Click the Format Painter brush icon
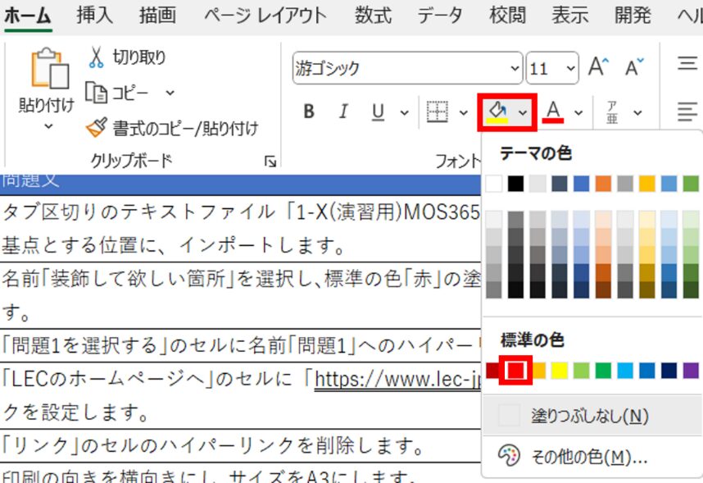The image size is (703, 483). pos(97,127)
